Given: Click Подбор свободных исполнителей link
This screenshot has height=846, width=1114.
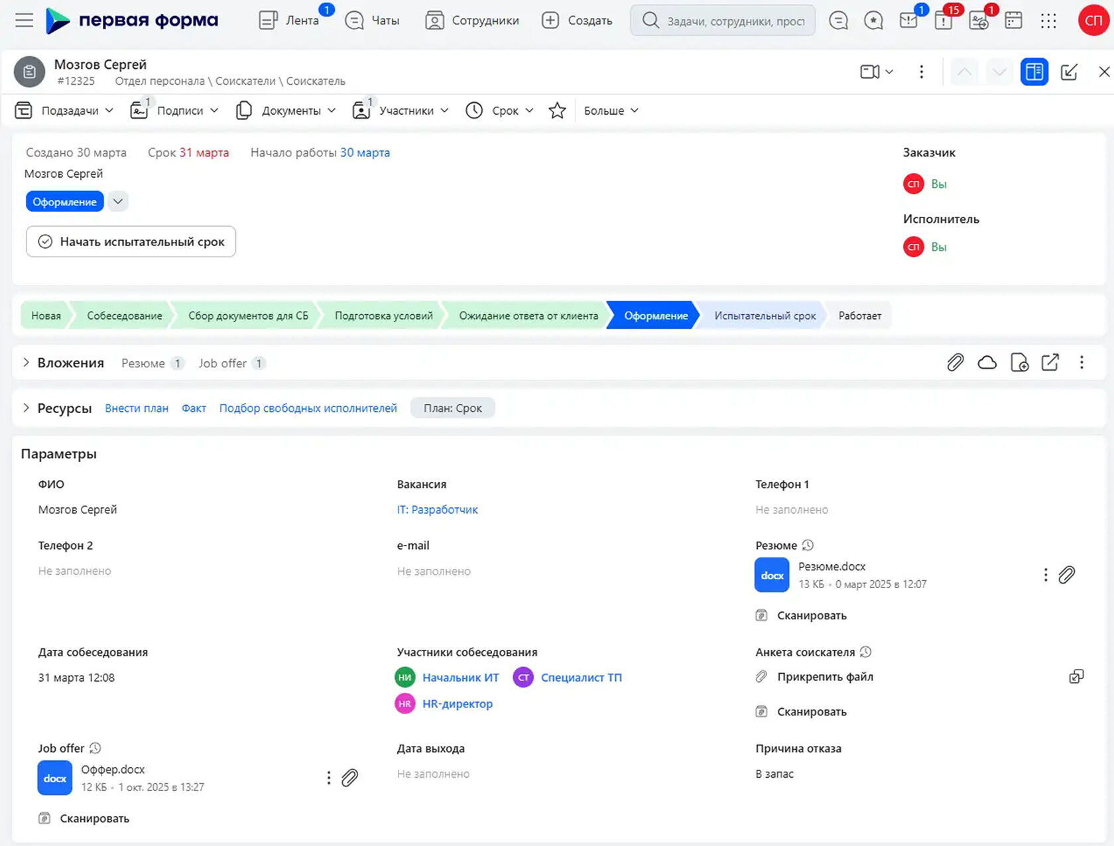Looking at the screenshot, I should point(308,408).
